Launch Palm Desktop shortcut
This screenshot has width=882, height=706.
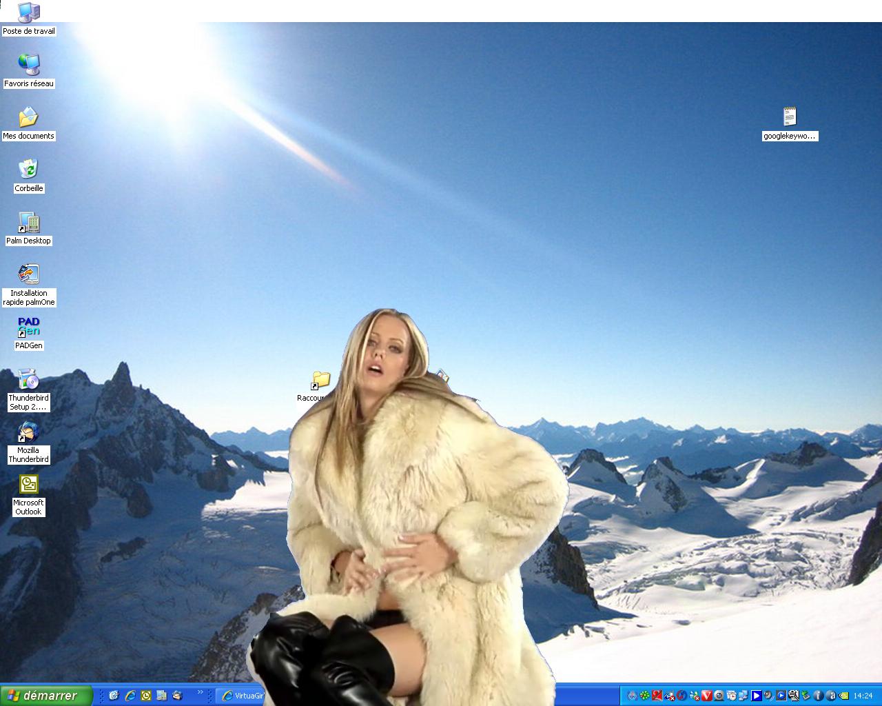28,223
